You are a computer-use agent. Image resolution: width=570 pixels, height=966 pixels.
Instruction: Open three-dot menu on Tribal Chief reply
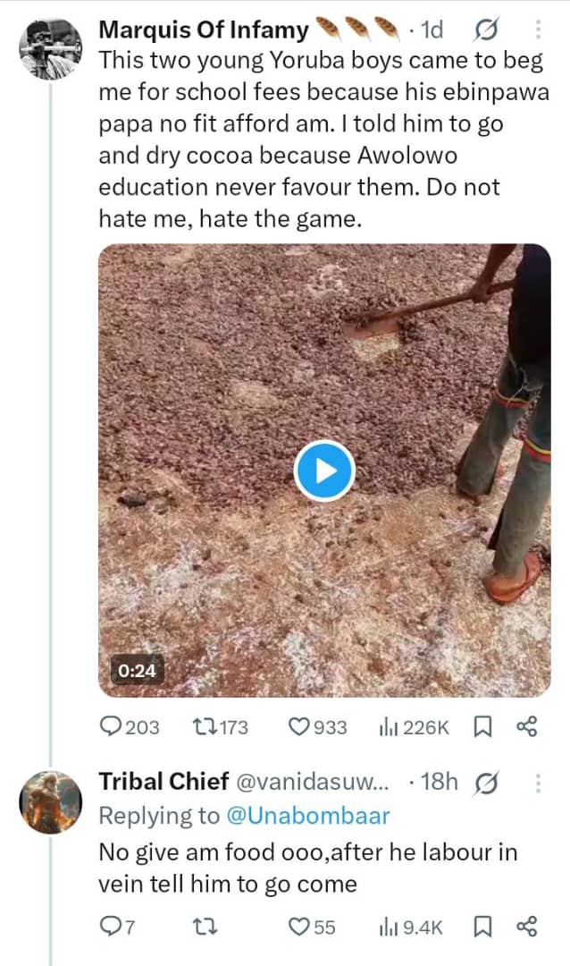[x=538, y=784]
